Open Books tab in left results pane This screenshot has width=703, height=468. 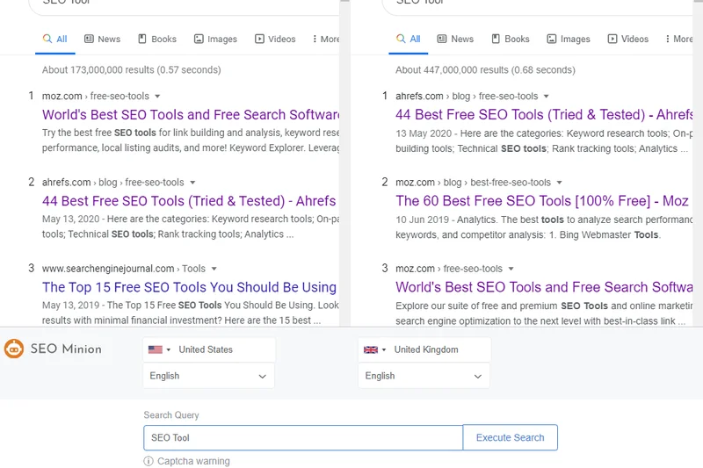[157, 39]
